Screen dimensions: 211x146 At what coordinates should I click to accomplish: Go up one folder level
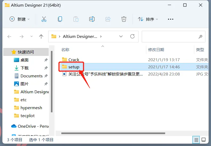point(41,36)
